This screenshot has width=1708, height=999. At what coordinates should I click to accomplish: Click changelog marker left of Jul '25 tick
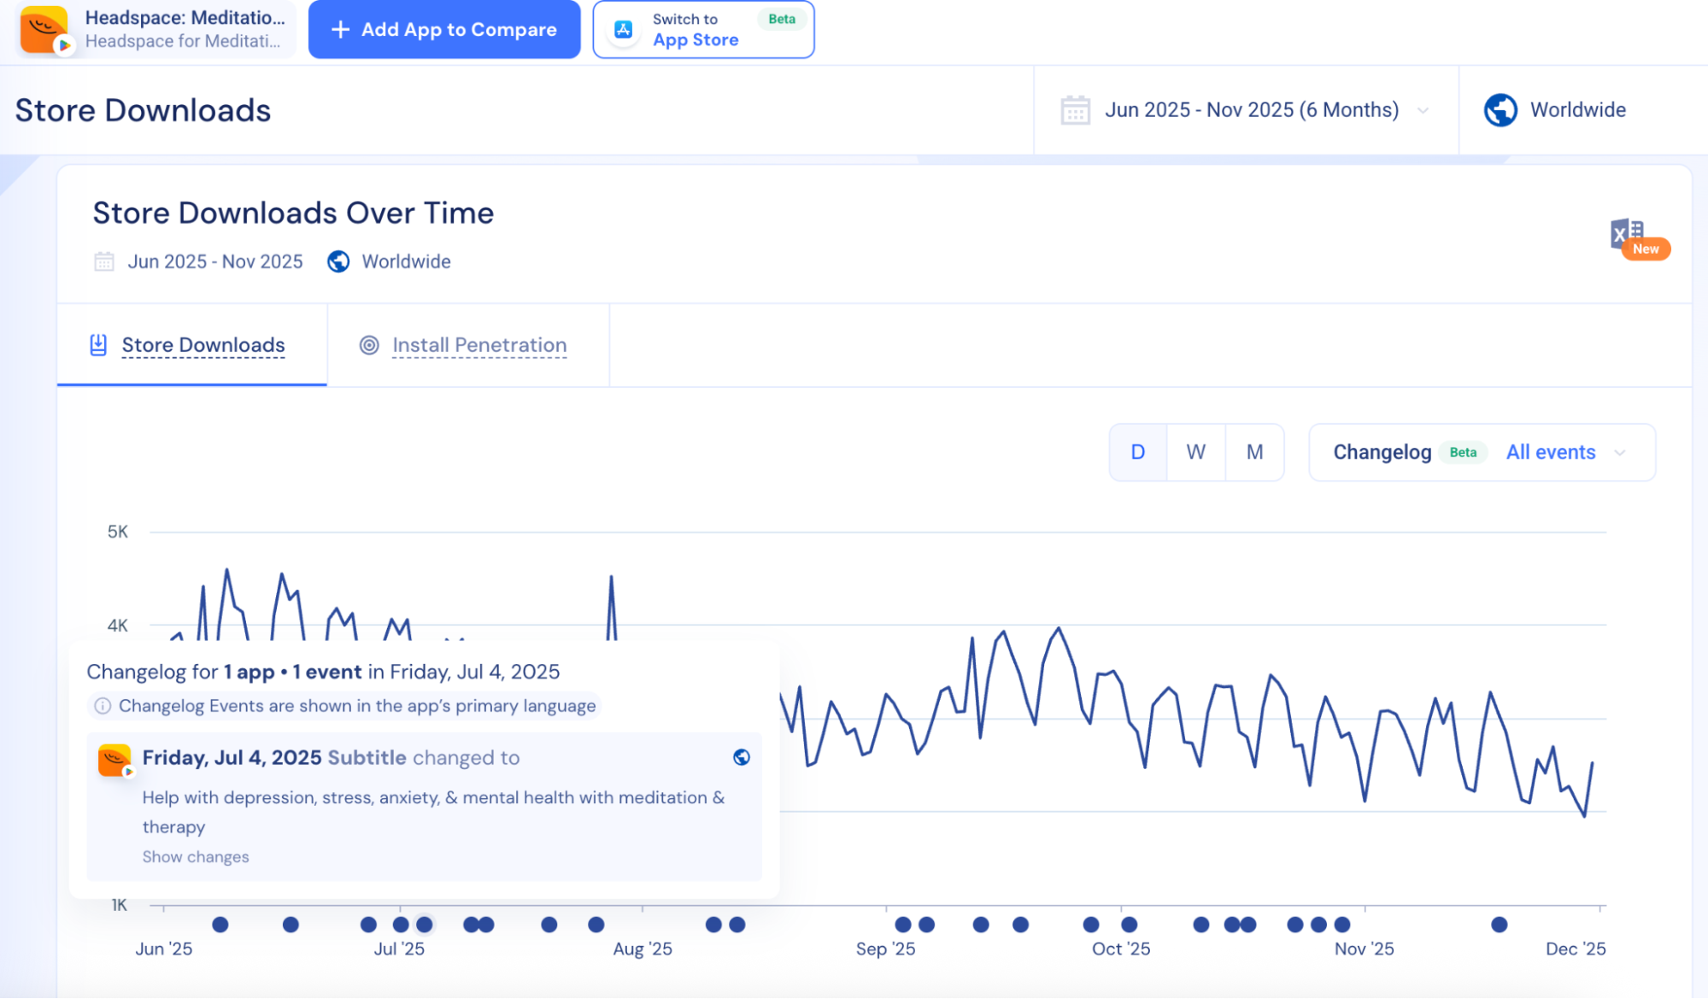(x=368, y=925)
